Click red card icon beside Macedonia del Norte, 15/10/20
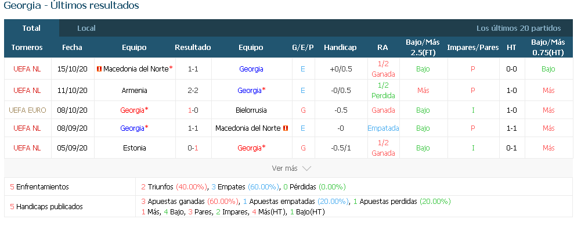581x226 pixels. tap(99, 69)
